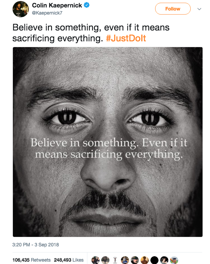Open the yellow background liker avatar

coord(145,260)
